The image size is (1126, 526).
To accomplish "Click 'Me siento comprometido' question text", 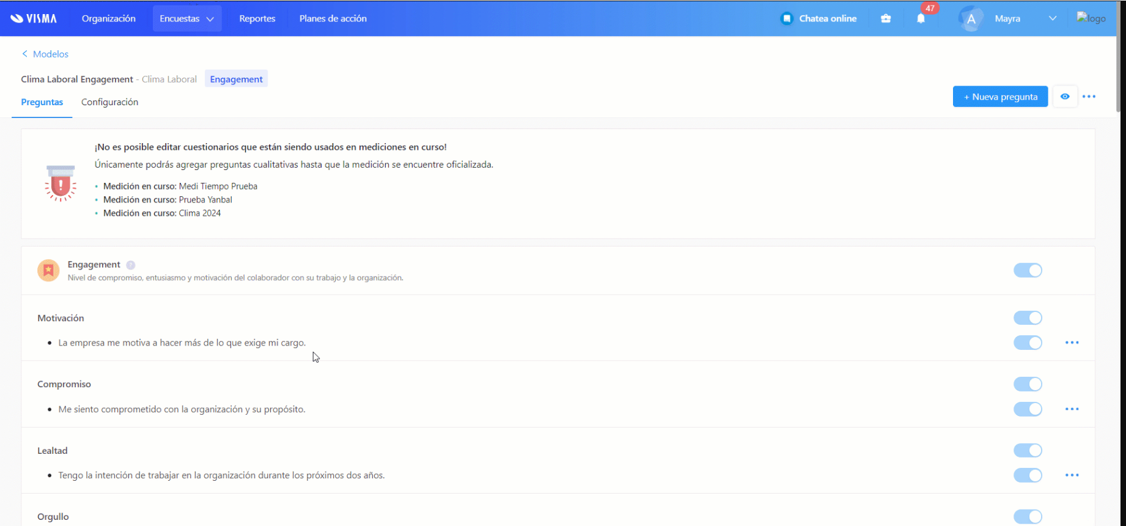I will click(x=182, y=409).
